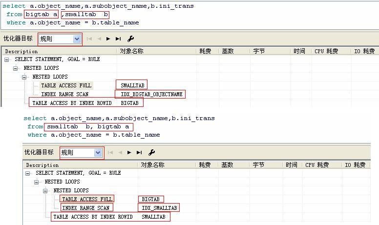The height and width of the screenshot is (225, 379).
Task: Open preferences wrench in upper plan toolbar
Action: (x=130, y=39)
